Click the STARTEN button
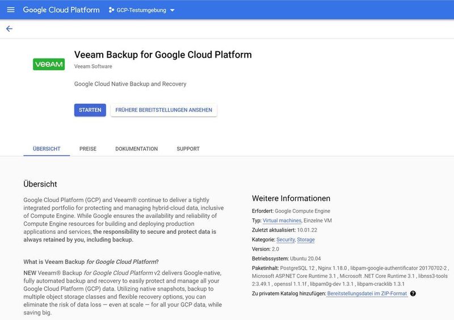454x320 pixels. [90, 110]
